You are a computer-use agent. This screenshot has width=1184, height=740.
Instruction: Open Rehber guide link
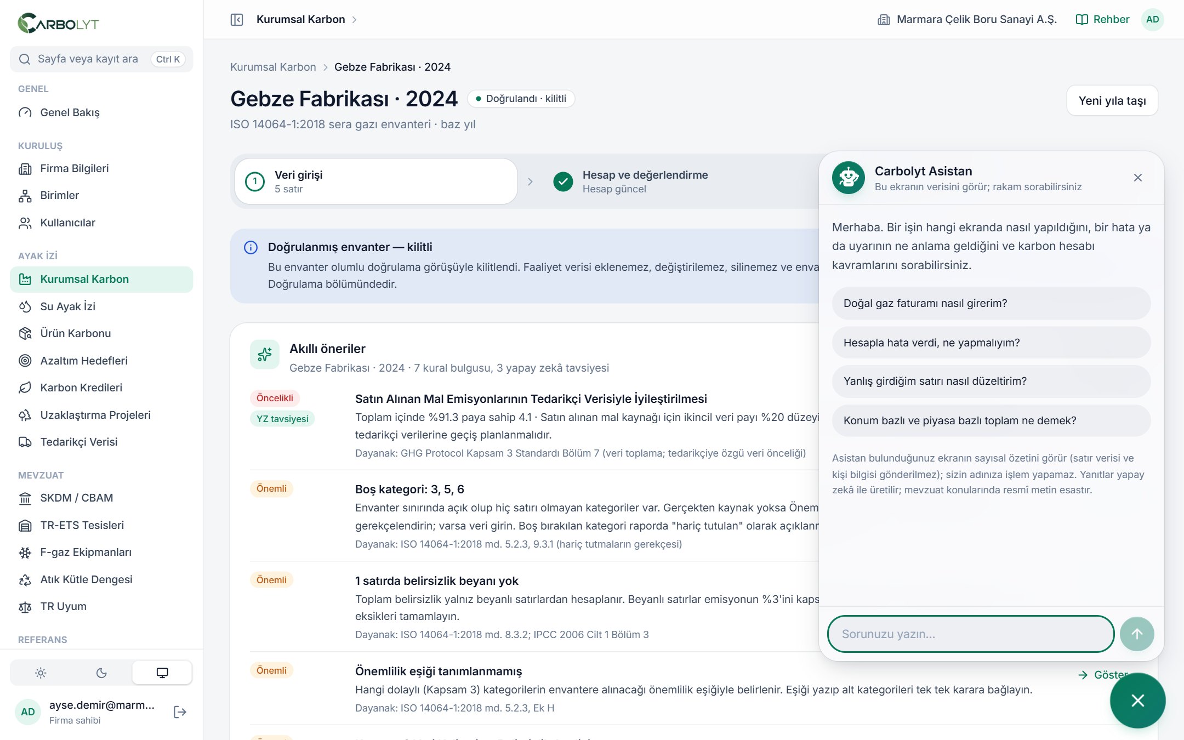(1102, 20)
